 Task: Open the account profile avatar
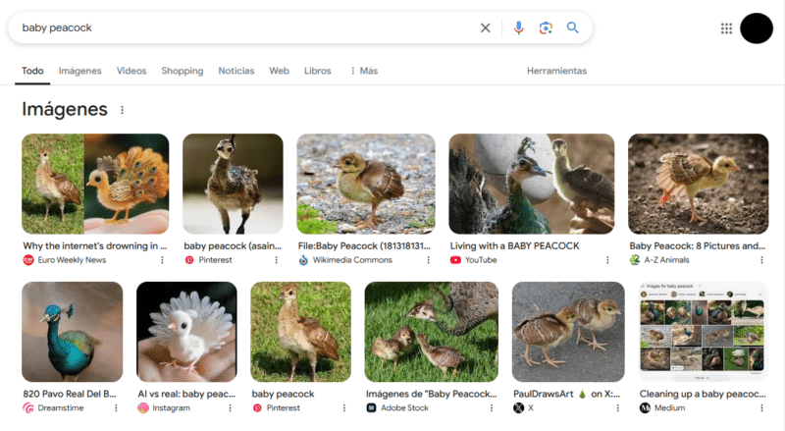pyautogui.click(x=757, y=28)
